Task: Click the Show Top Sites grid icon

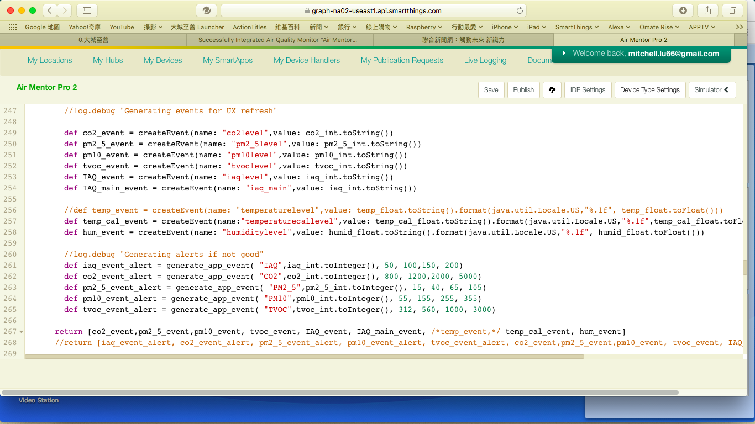Action: 13,27
